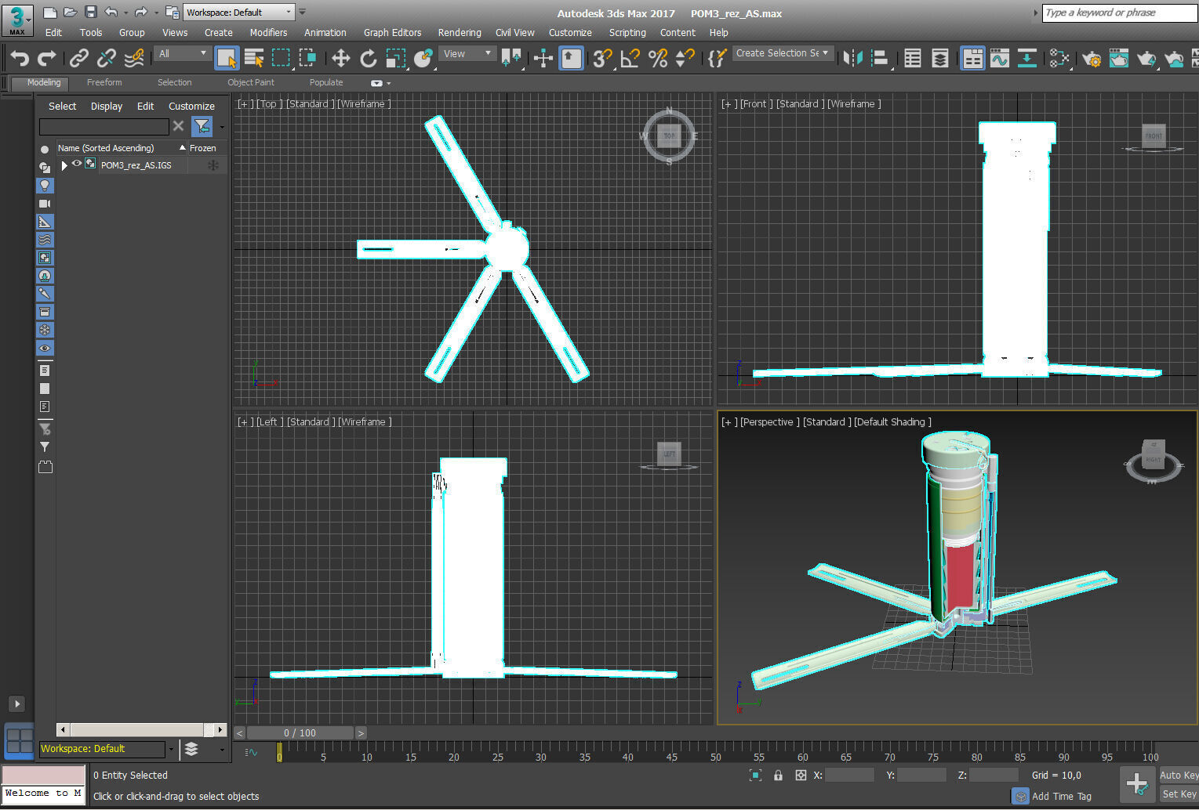The width and height of the screenshot is (1199, 810).
Task: Activate Select and Rotate tool
Action: 368,58
